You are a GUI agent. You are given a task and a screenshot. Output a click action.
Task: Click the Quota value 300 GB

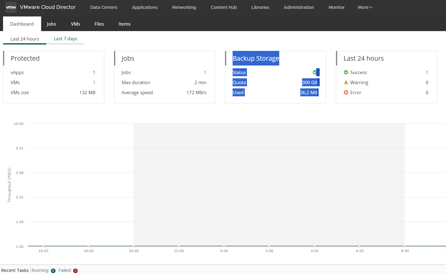(x=310, y=82)
